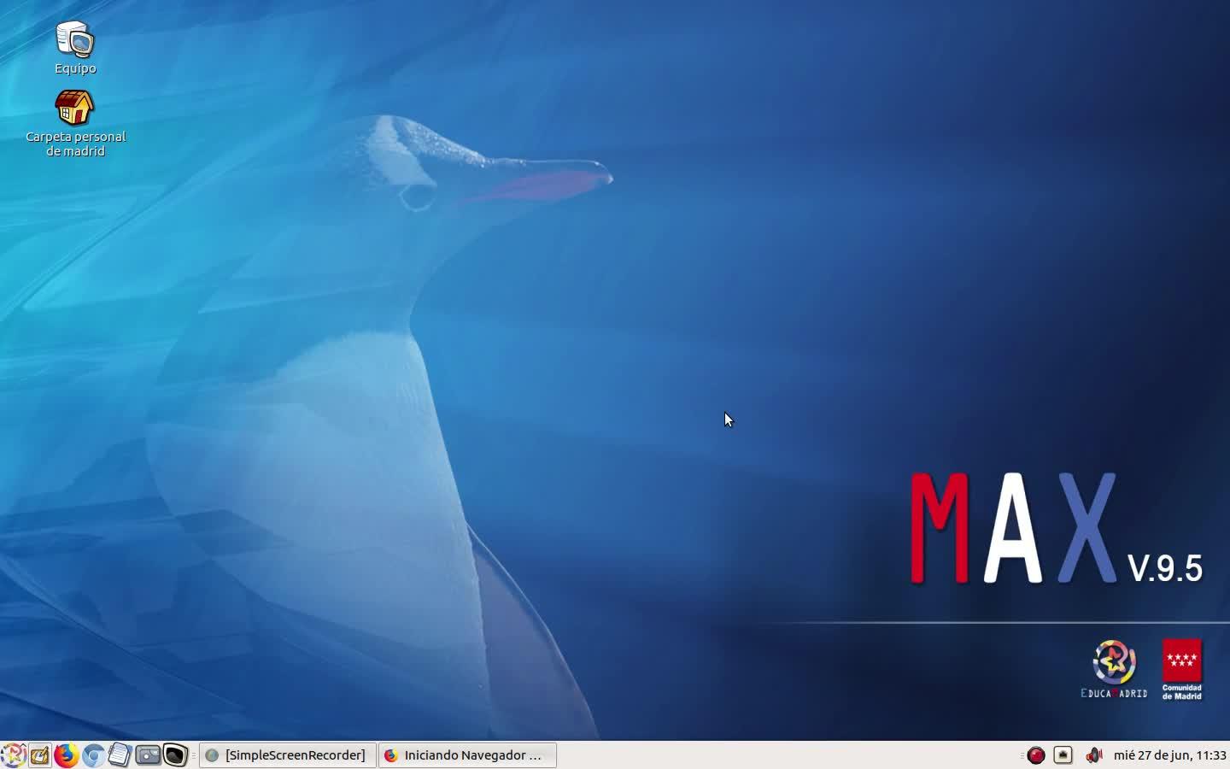Open the wired network connection tray icon
Image resolution: width=1230 pixels, height=769 pixels.
tap(1063, 755)
